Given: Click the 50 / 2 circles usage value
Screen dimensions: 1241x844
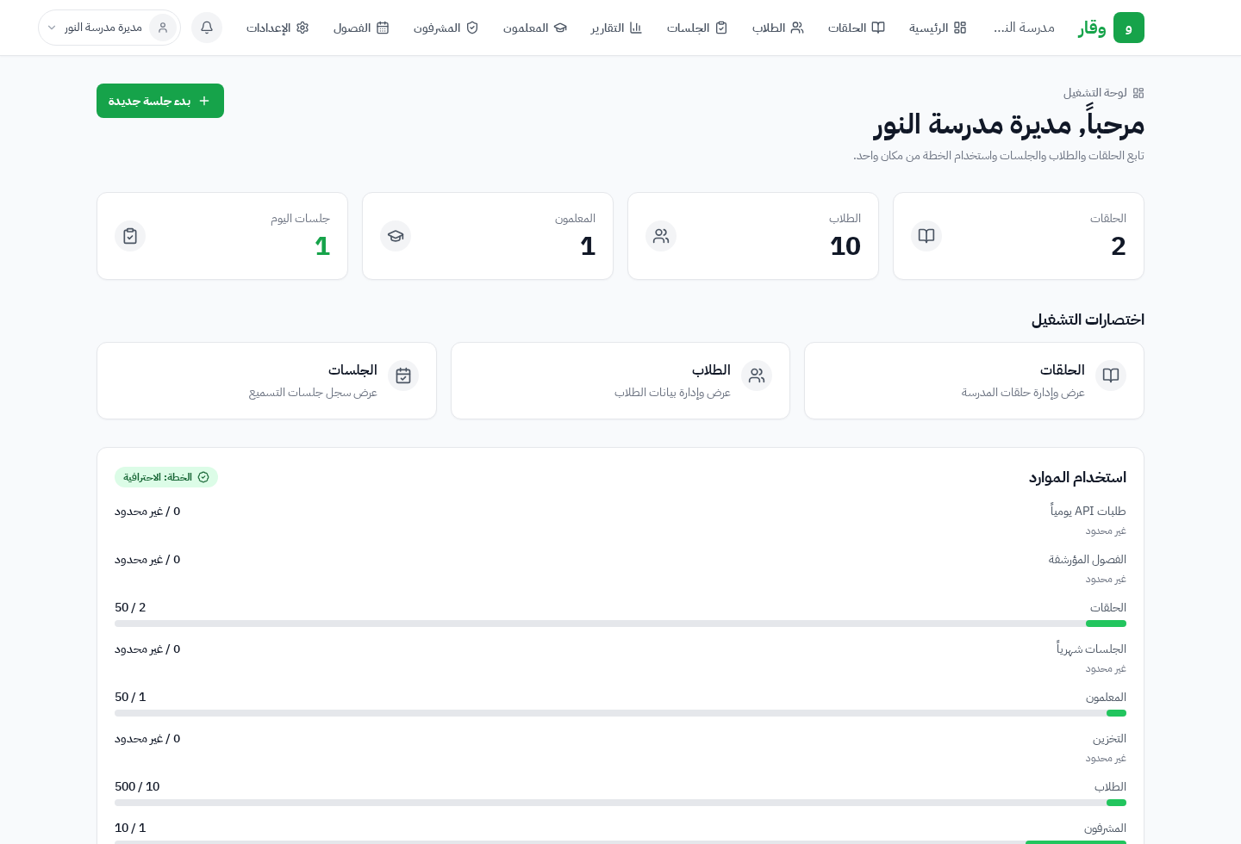Looking at the screenshot, I should point(130,607).
